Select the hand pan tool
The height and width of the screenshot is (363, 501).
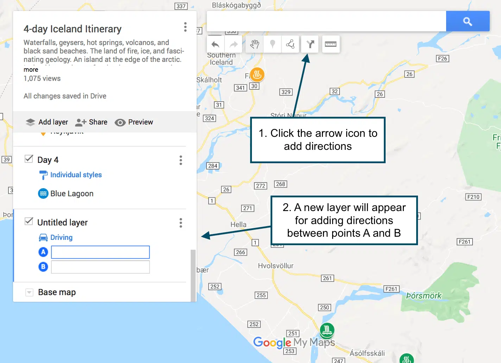point(255,44)
